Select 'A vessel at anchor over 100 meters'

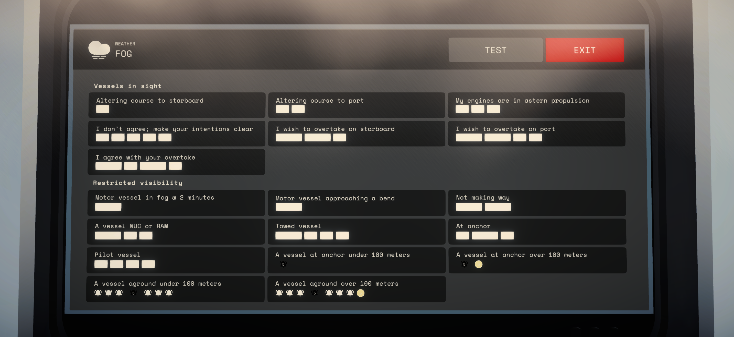[x=538, y=260]
